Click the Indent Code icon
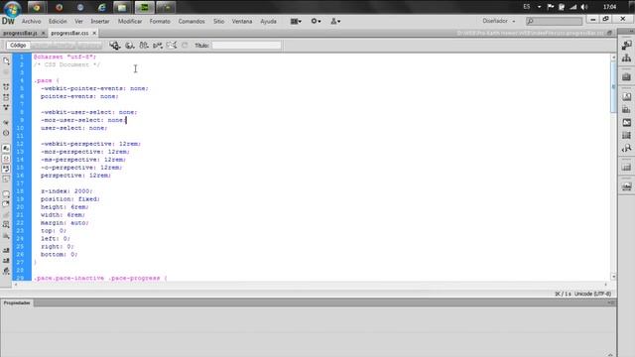The height and width of the screenshot is (357, 635). pyautogui.click(x=6, y=251)
